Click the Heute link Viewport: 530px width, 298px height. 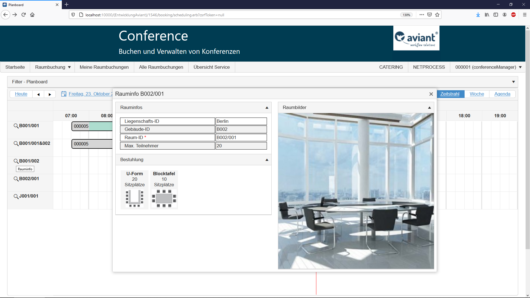(x=21, y=94)
